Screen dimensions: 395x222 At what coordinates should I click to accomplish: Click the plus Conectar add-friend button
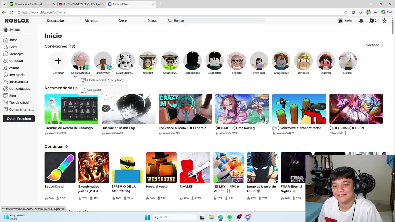point(58,61)
